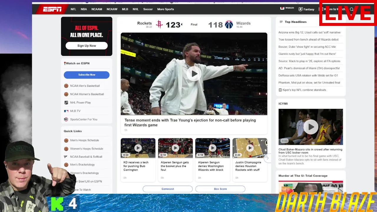
Task: Open headline Trae tossed from bench
Action: (x=308, y=39)
